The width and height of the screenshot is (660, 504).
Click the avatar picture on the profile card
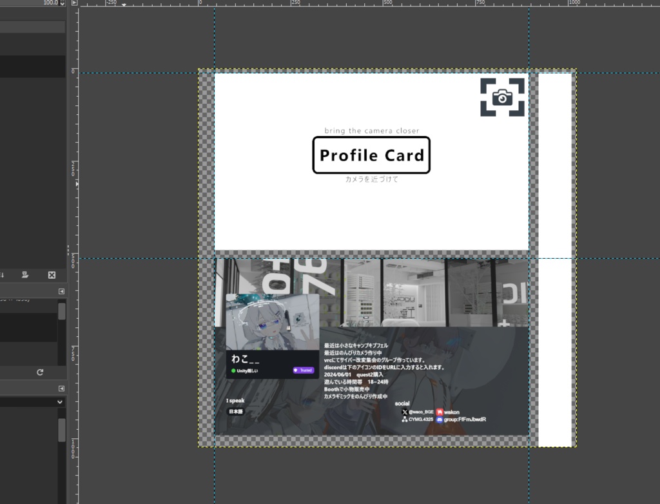[x=273, y=322]
